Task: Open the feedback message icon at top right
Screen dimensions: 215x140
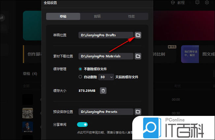Action: point(197,3)
